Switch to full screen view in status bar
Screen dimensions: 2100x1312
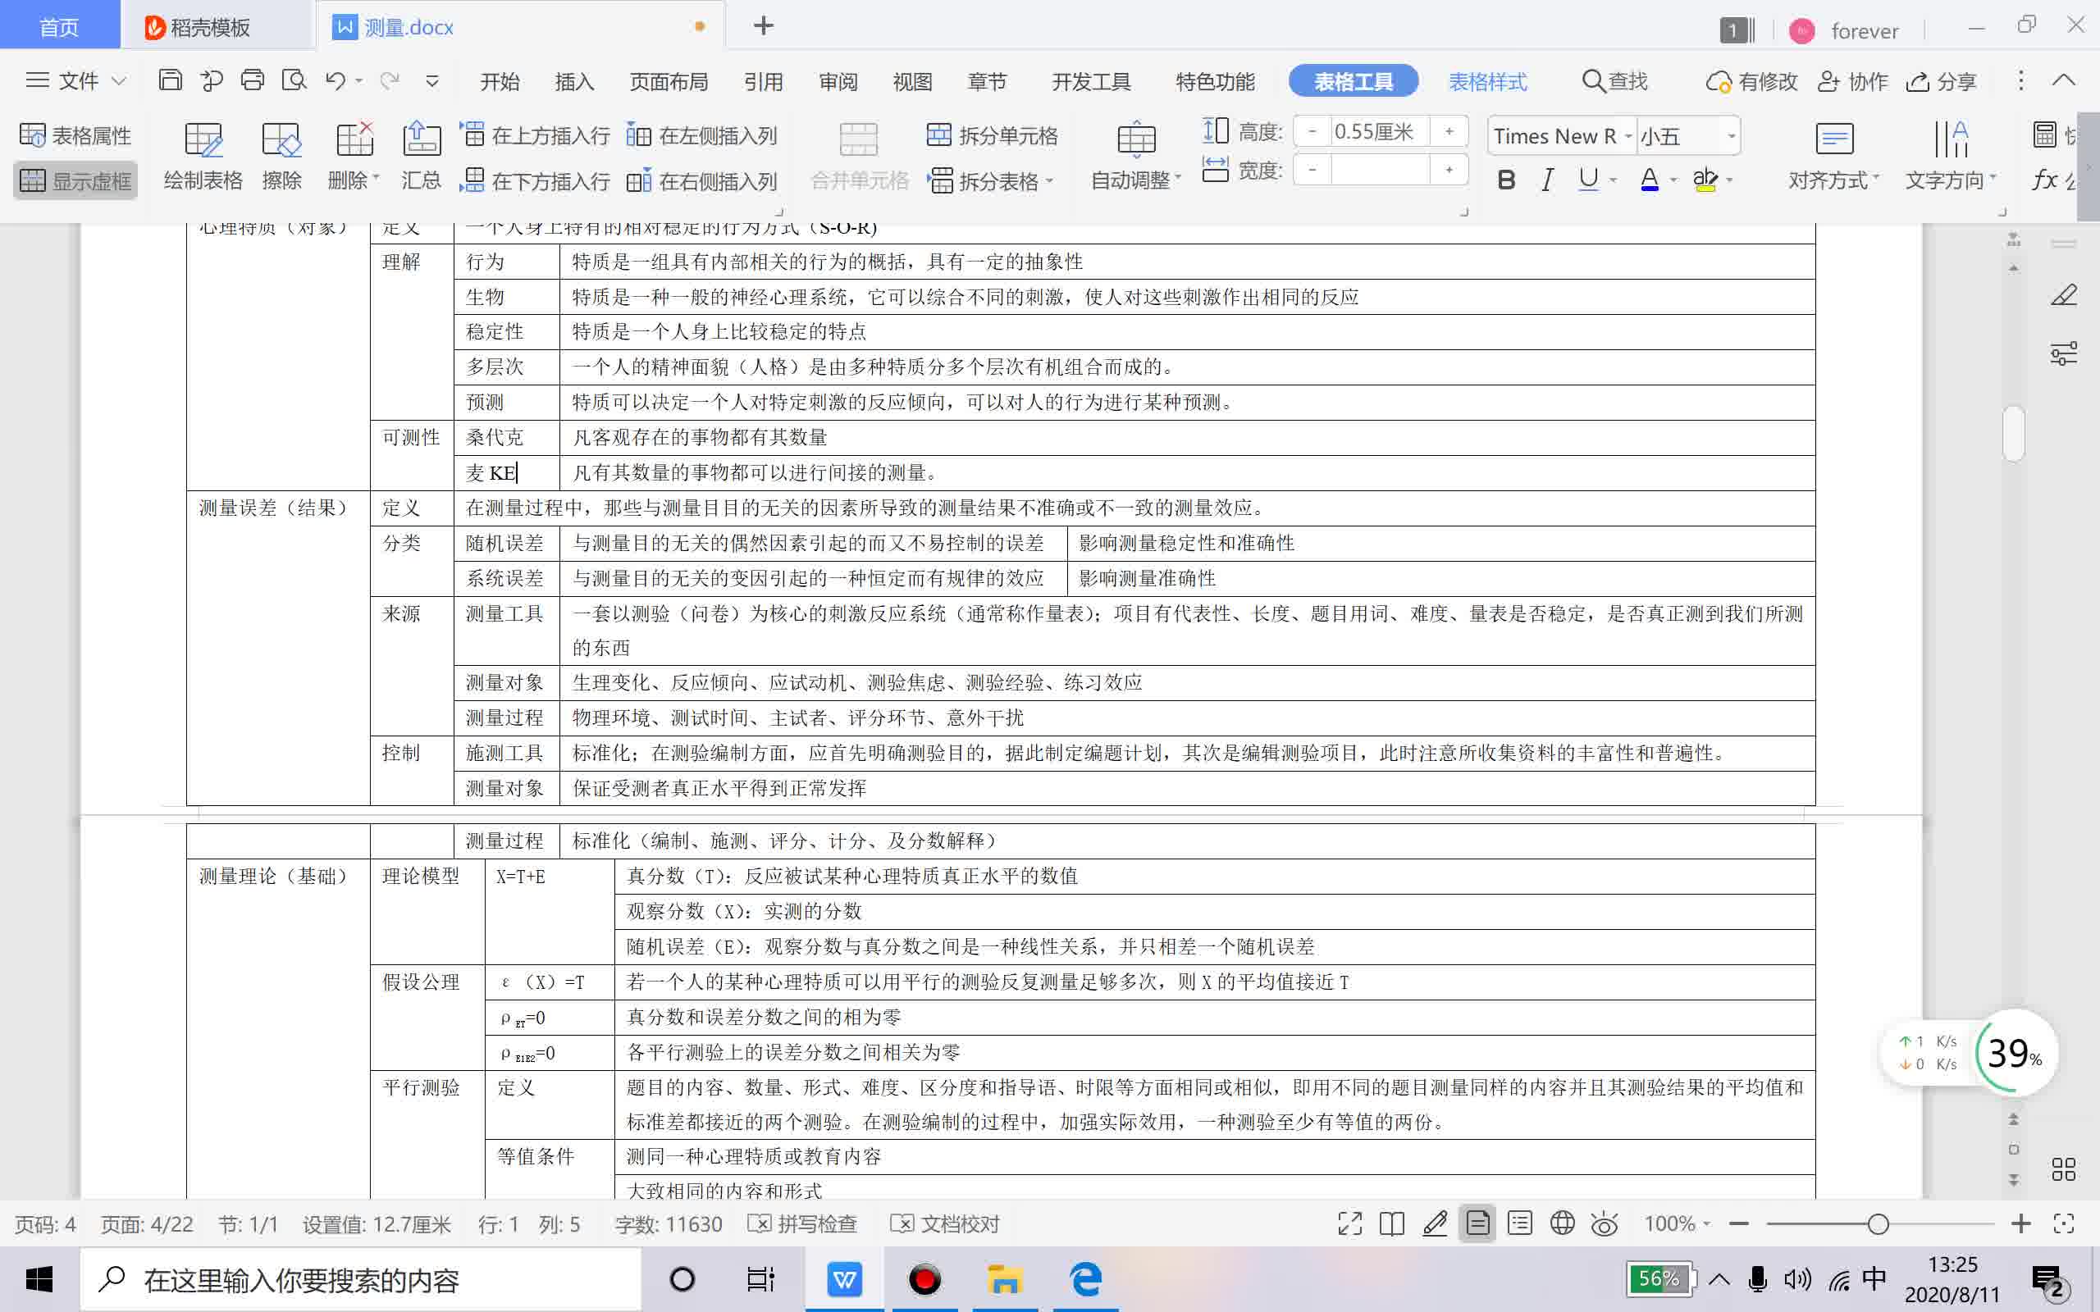click(1349, 1223)
